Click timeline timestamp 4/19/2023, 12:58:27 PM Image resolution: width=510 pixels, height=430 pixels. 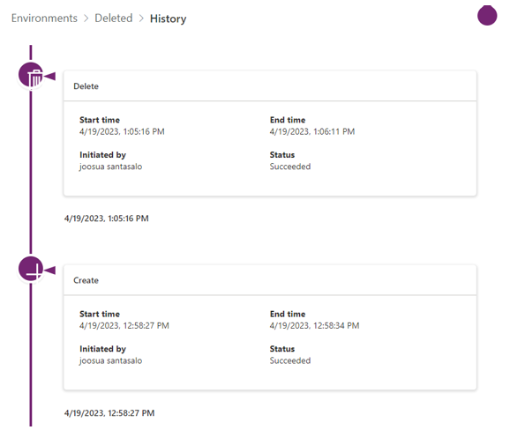109,413
